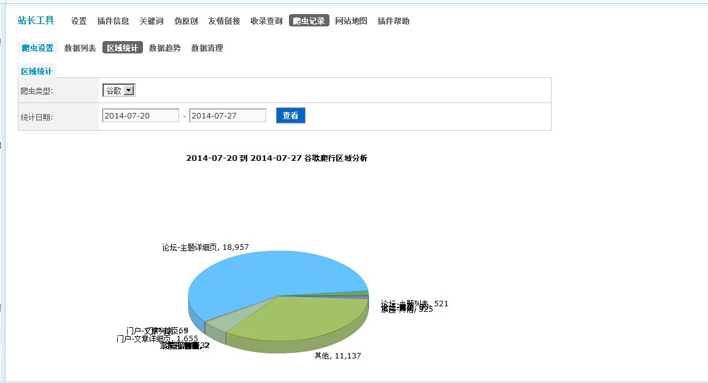The width and height of the screenshot is (708, 383).
Task: Click the label 其他, 11,137
Action: [338, 356]
